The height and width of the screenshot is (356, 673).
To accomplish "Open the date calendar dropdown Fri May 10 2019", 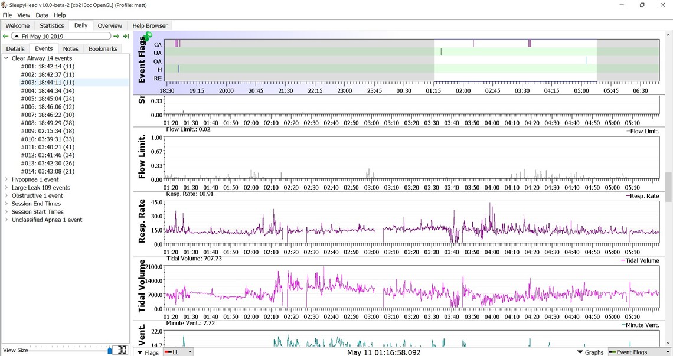I will (x=61, y=37).
